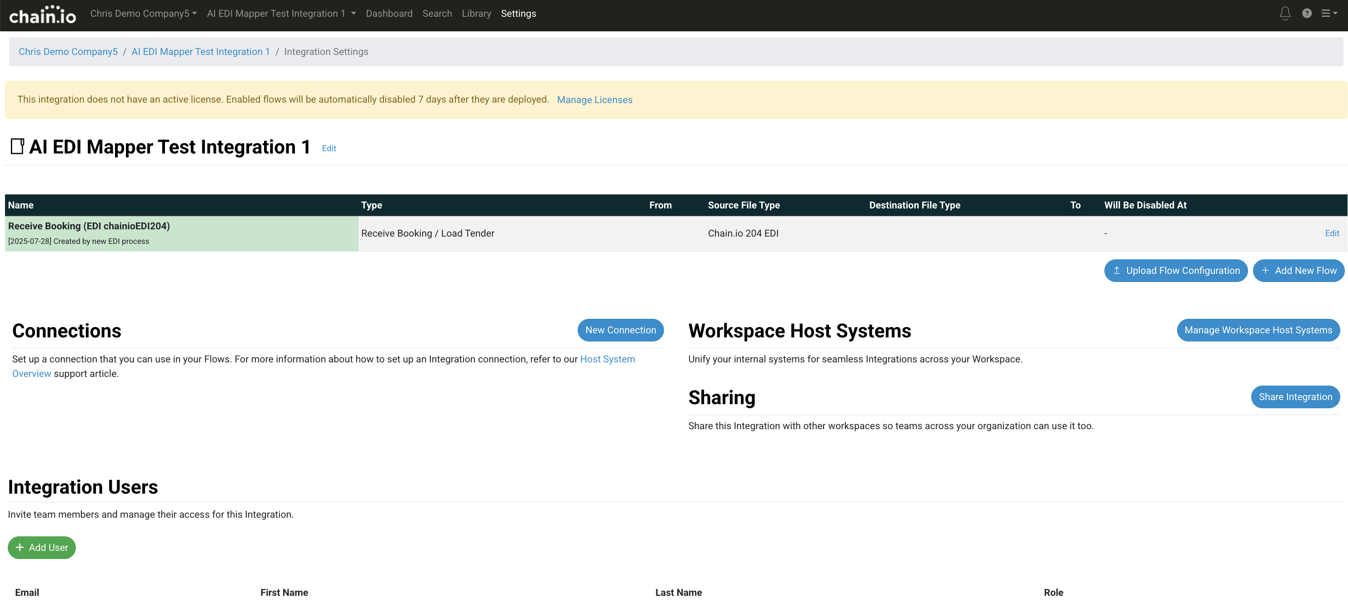Click the chain.io logo
Viewport: 1348px width, 604px height.
42,15
